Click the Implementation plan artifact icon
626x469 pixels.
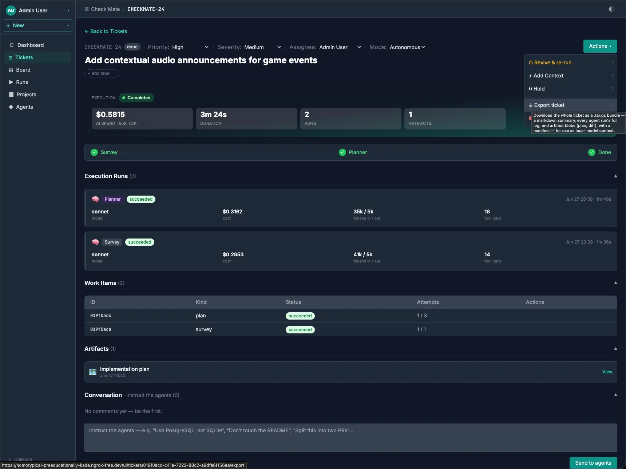[x=93, y=372]
